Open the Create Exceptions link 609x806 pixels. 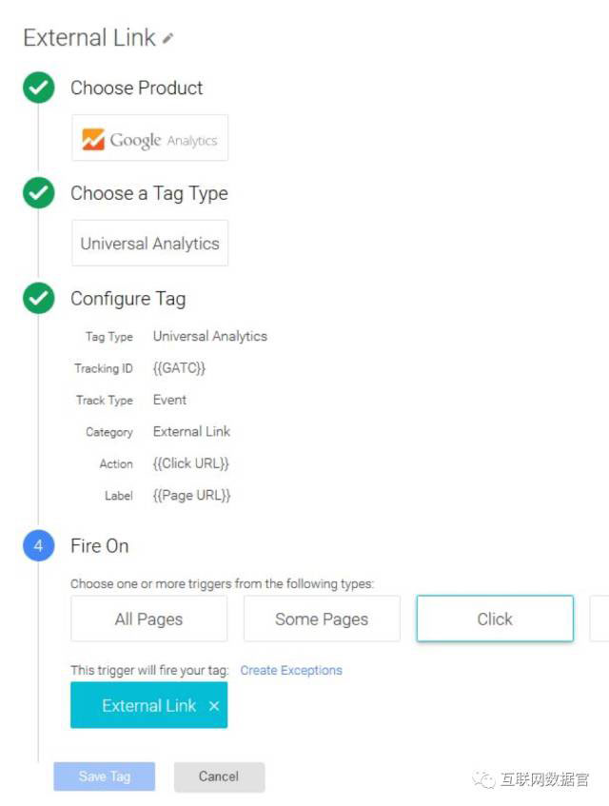[291, 671]
